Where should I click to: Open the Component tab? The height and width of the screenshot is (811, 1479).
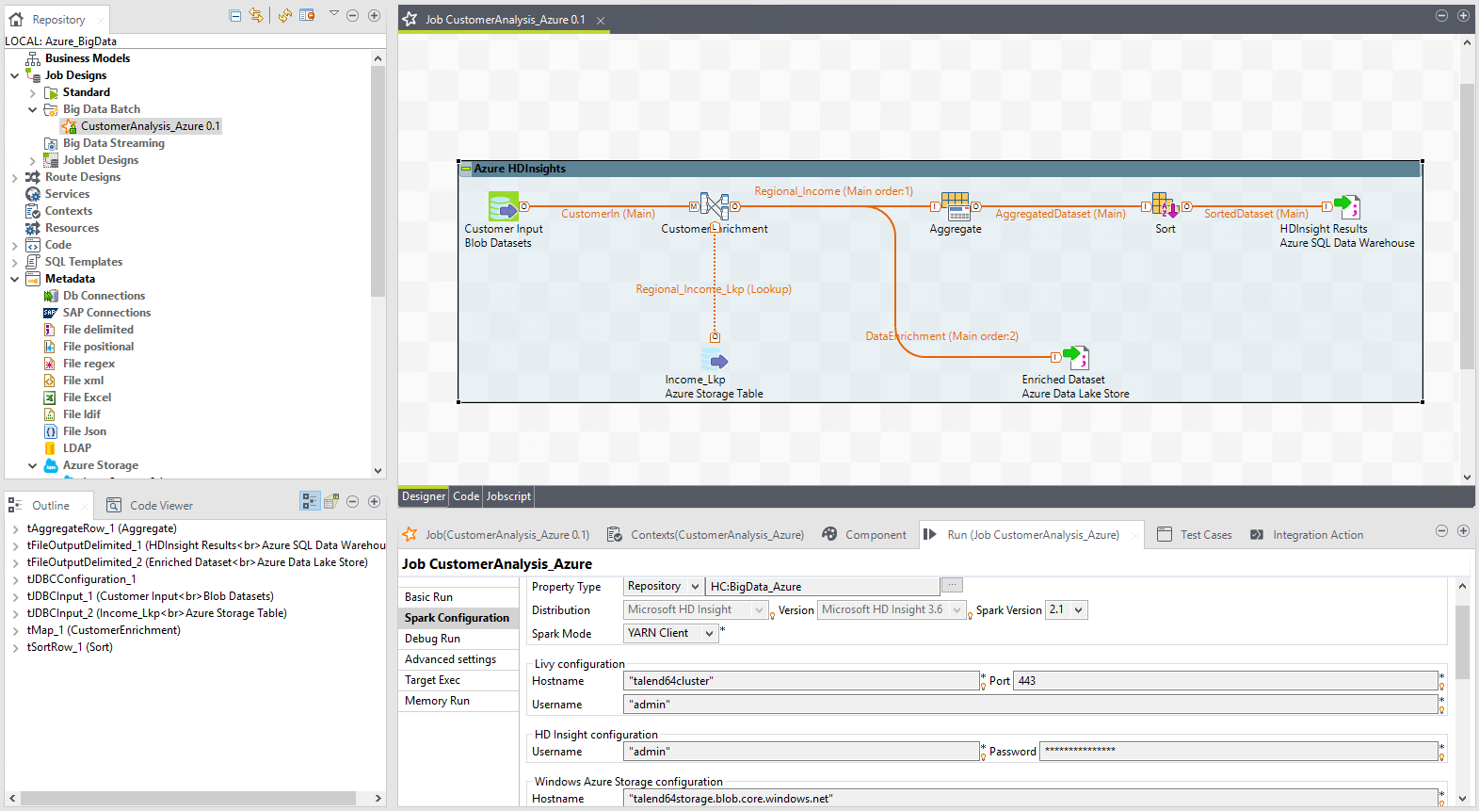(864, 534)
